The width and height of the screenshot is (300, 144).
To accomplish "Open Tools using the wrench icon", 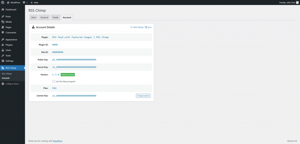I will pyautogui.click(x=3, y=55).
